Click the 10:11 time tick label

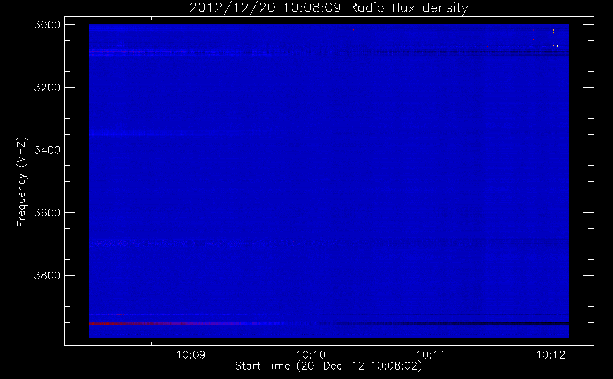(430, 355)
